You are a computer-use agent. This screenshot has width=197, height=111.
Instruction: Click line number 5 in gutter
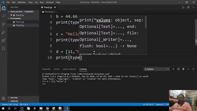51,28
